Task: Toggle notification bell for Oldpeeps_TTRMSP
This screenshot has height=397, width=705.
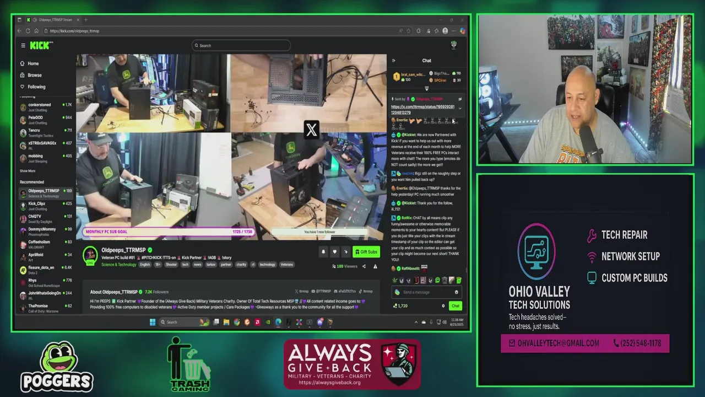Action: (x=323, y=252)
